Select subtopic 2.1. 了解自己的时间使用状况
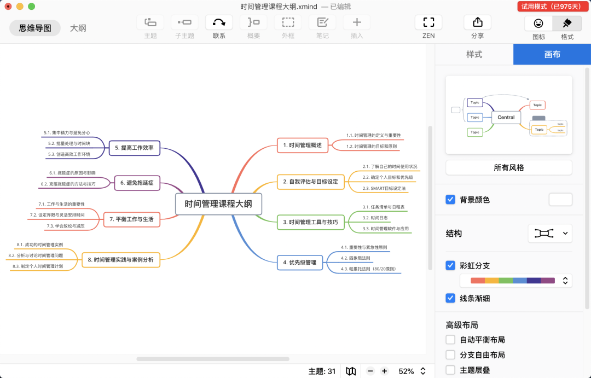The image size is (591, 378). click(390, 166)
